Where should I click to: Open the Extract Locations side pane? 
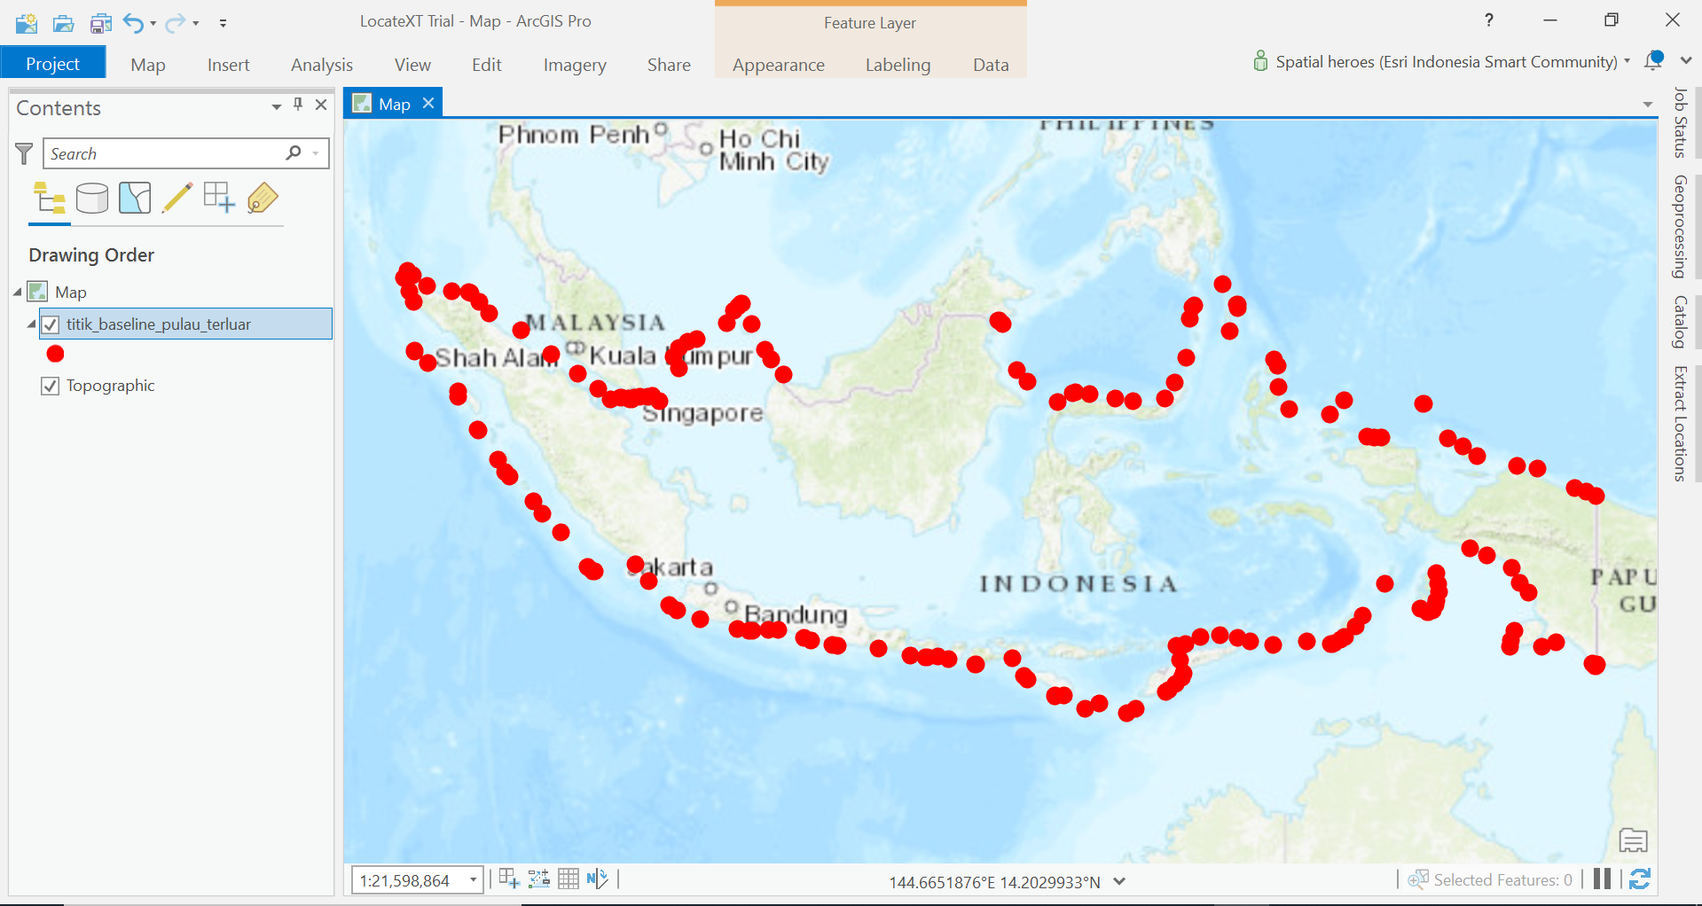[1680, 424]
